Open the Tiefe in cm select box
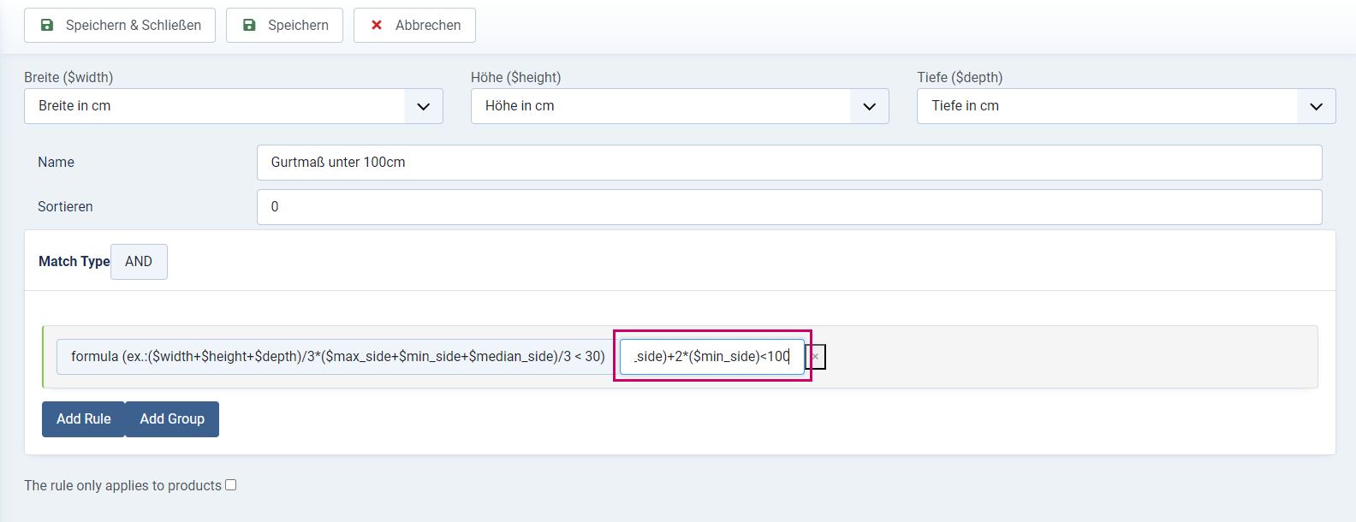Image resolution: width=1356 pixels, height=522 pixels. (x=1126, y=106)
